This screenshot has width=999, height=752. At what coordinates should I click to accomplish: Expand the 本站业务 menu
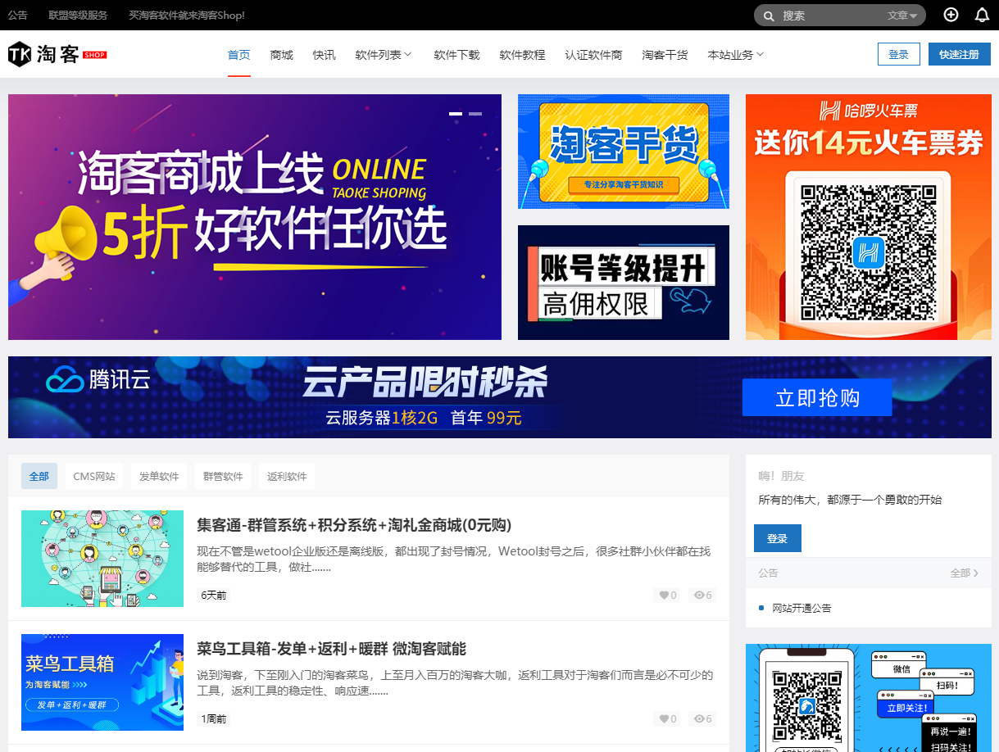(736, 55)
